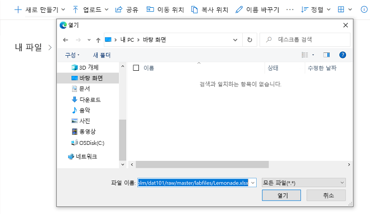Click the 이동 위치 toolbar button

pyautogui.click(x=165, y=9)
